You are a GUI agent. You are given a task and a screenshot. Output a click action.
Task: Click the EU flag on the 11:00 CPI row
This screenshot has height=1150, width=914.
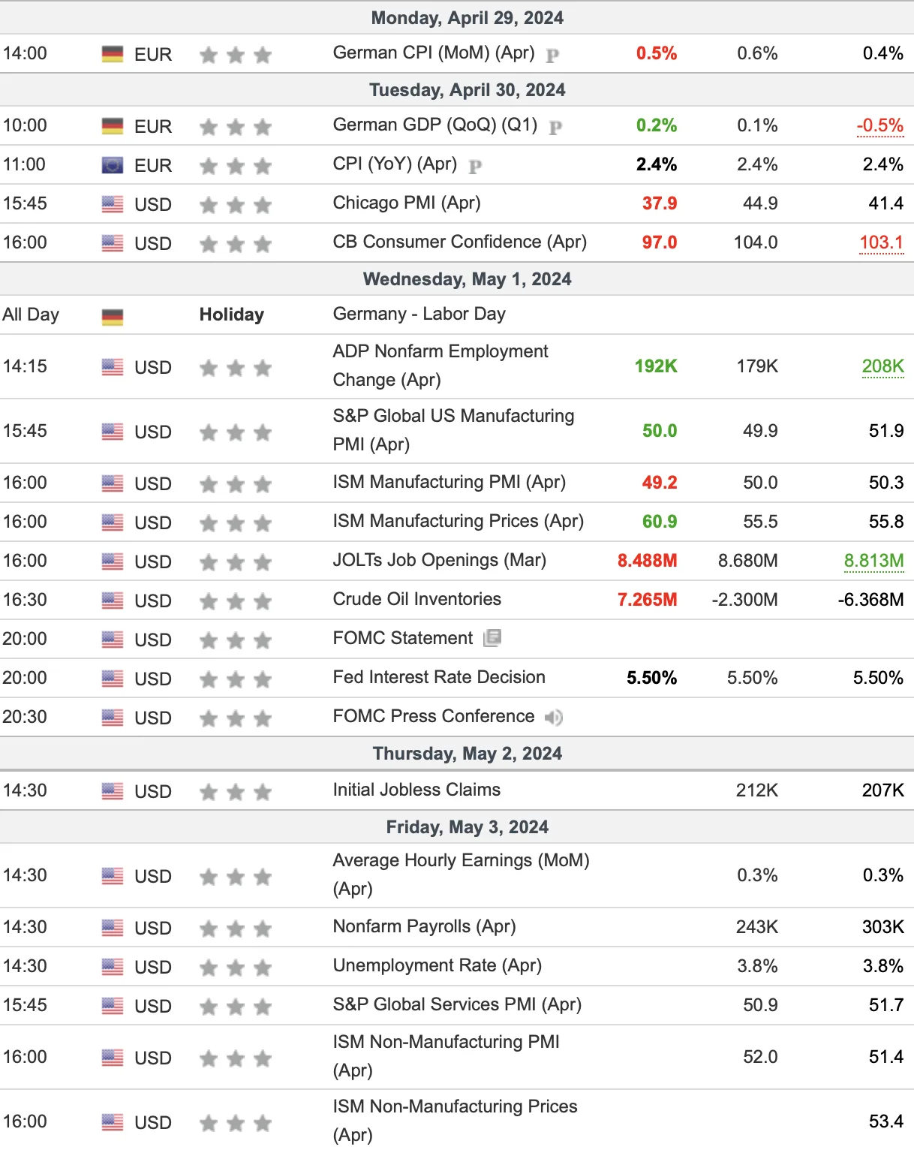(x=113, y=165)
